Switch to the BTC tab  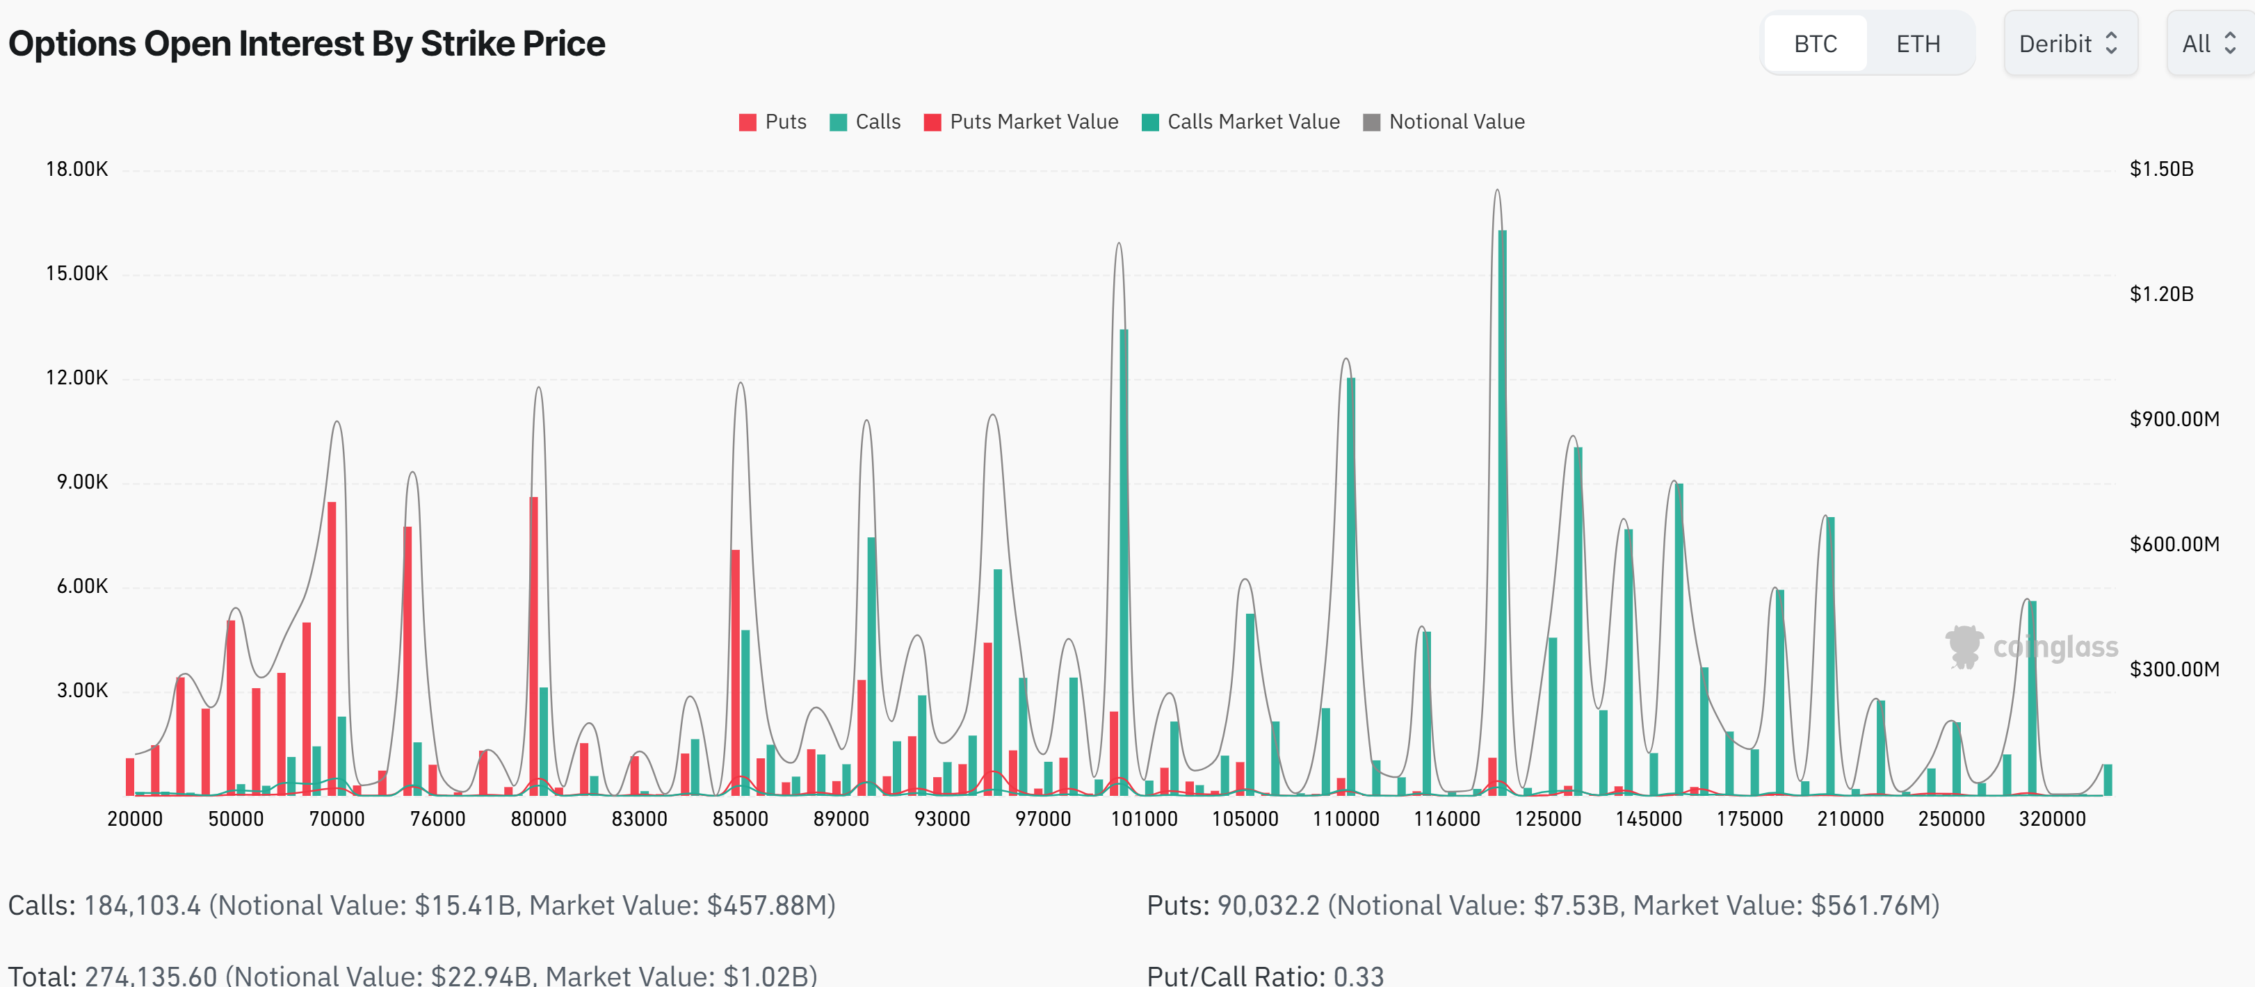[1815, 44]
